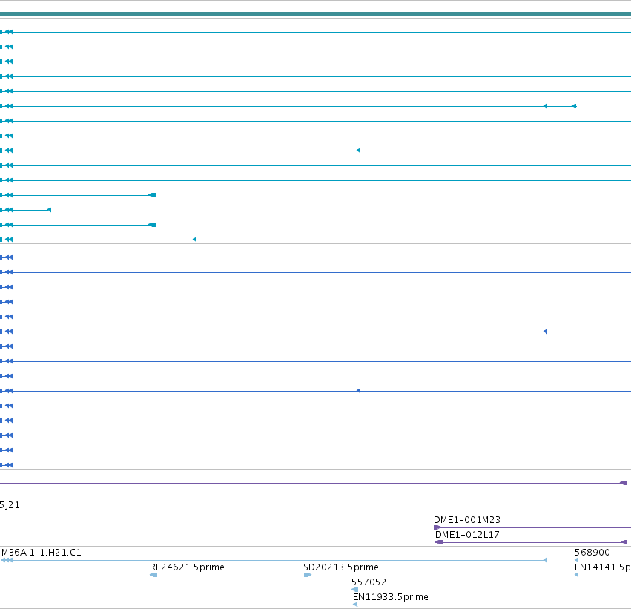Click the thick teal bar at the top
The height and width of the screenshot is (609, 631).
[x=316, y=14]
